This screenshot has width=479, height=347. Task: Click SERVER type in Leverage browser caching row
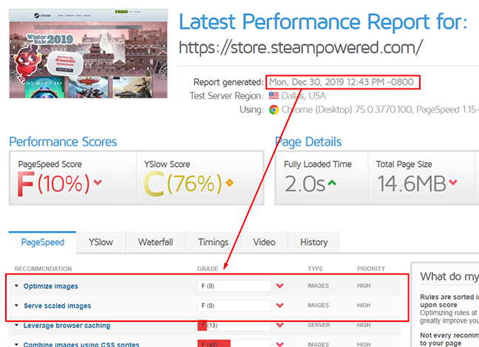319,325
